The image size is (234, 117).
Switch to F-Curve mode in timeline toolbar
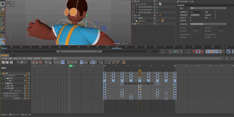tap(7, 62)
